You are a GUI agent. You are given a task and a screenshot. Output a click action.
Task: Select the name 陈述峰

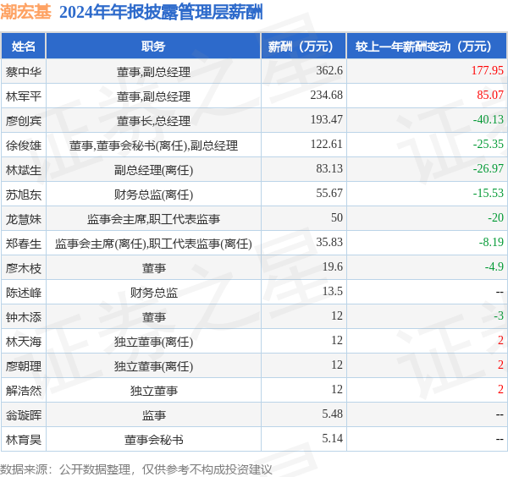coord(24,293)
